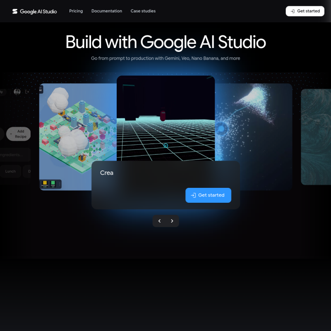Click the sign-out icon beside avatar
The width and height of the screenshot is (331, 331).
click(x=27, y=91)
